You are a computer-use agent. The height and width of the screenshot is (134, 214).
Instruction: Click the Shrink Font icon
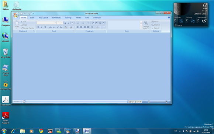click(68, 23)
